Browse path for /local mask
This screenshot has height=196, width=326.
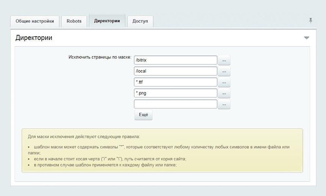click(x=224, y=72)
